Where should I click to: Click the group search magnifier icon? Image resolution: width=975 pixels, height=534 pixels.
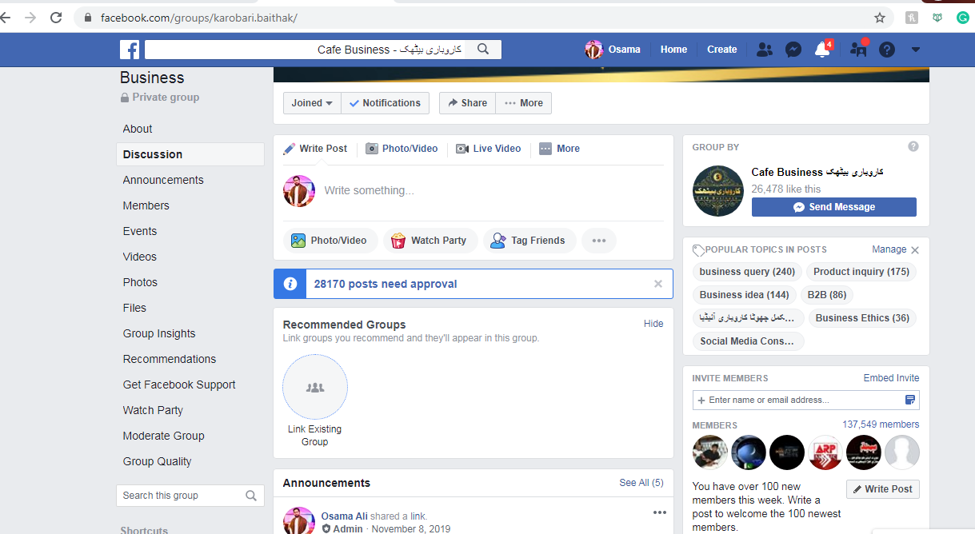tap(251, 496)
